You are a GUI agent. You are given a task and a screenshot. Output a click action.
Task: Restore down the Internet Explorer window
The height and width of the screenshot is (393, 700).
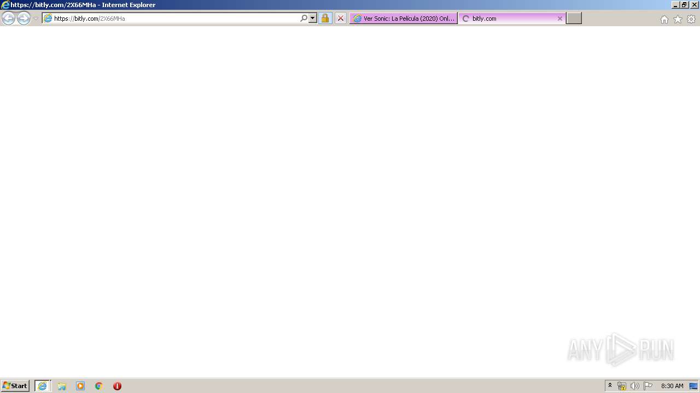point(684,5)
